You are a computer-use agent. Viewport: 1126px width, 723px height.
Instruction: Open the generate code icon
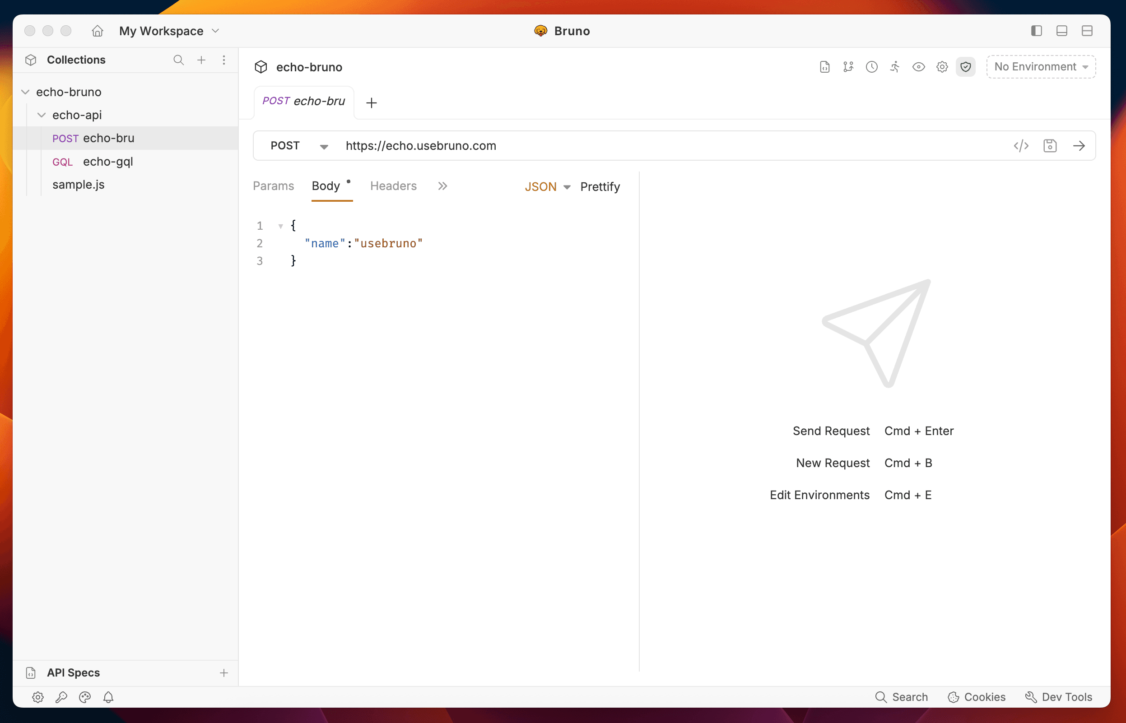[x=1021, y=146]
